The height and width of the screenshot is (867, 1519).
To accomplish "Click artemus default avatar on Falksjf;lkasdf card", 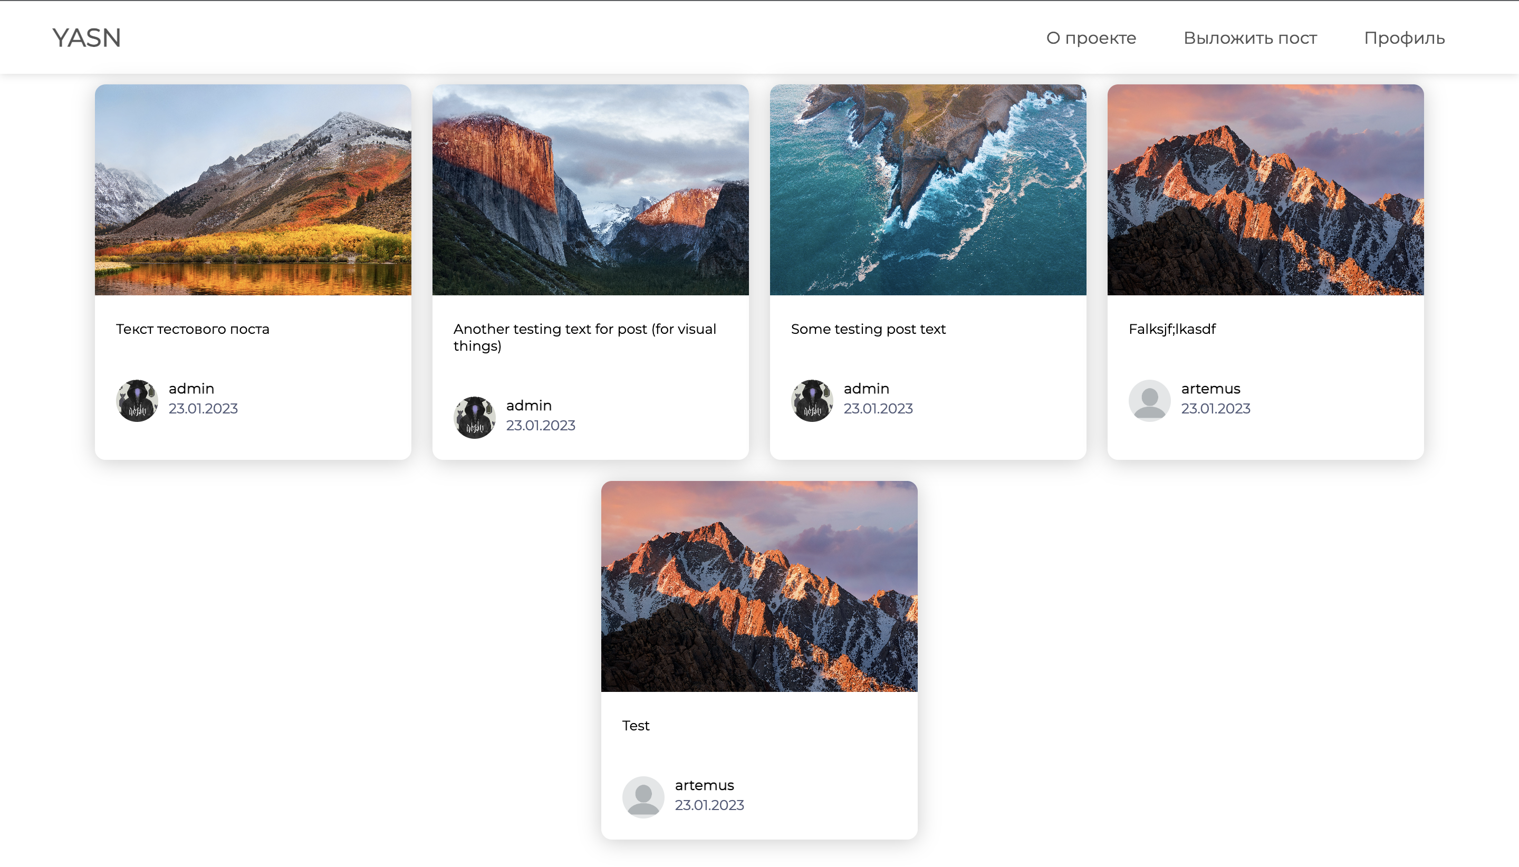I will (1150, 401).
